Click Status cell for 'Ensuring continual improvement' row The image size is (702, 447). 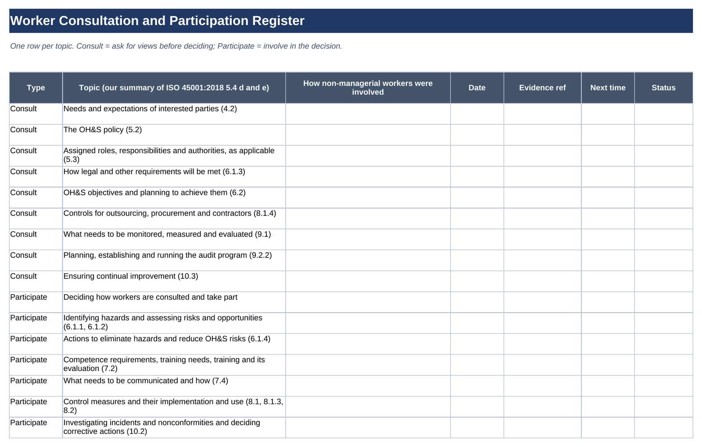point(663,281)
